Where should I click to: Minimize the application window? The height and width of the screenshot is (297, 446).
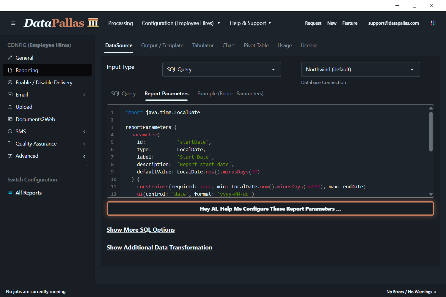[x=397, y=6]
